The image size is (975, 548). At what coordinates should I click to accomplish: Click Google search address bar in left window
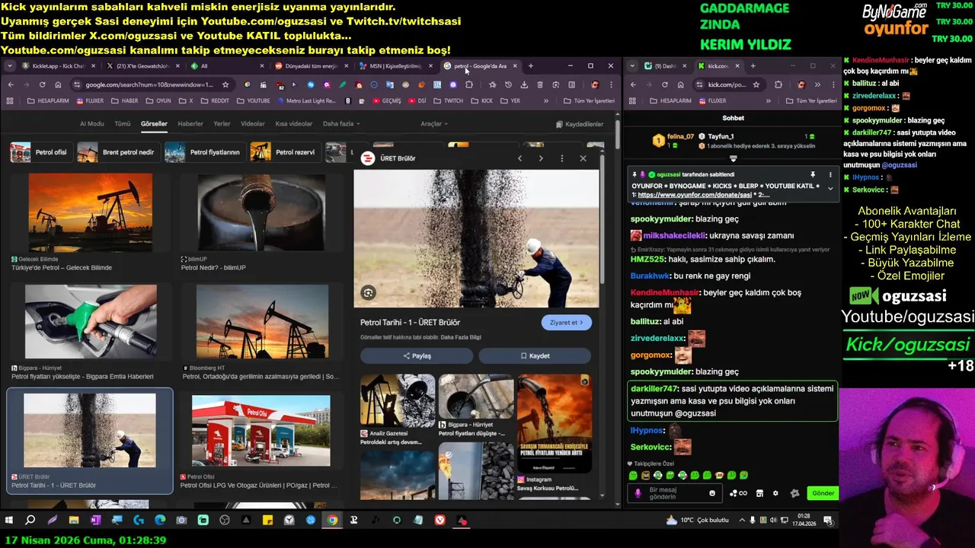151,84
